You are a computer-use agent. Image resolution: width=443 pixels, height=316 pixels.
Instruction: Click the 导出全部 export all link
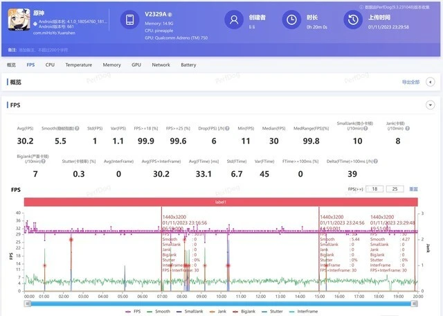pos(410,82)
